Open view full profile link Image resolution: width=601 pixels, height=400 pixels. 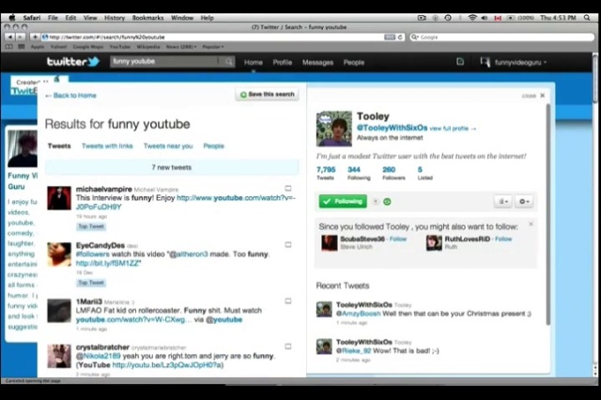tap(453, 129)
